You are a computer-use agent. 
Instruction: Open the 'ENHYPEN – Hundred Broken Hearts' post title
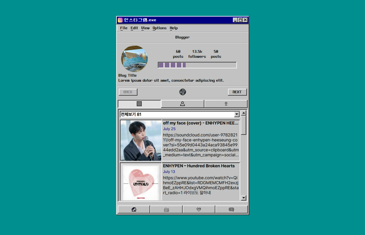tap(199, 166)
